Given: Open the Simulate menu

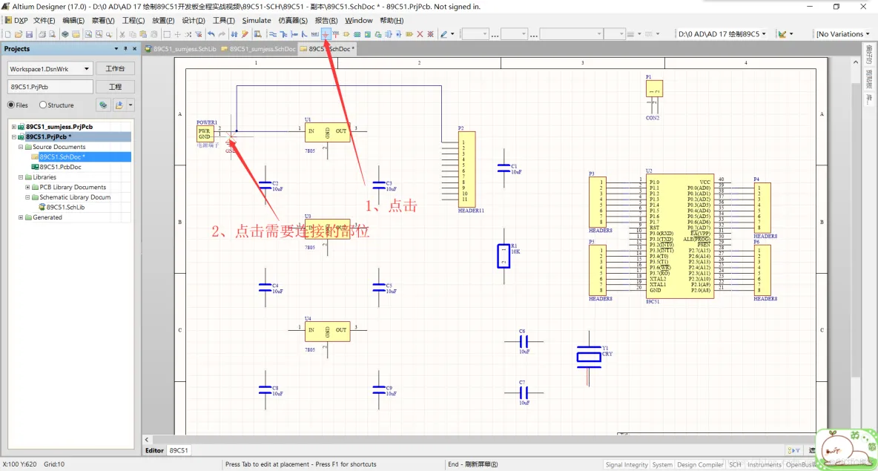Looking at the screenshot, I should (257, 20).
